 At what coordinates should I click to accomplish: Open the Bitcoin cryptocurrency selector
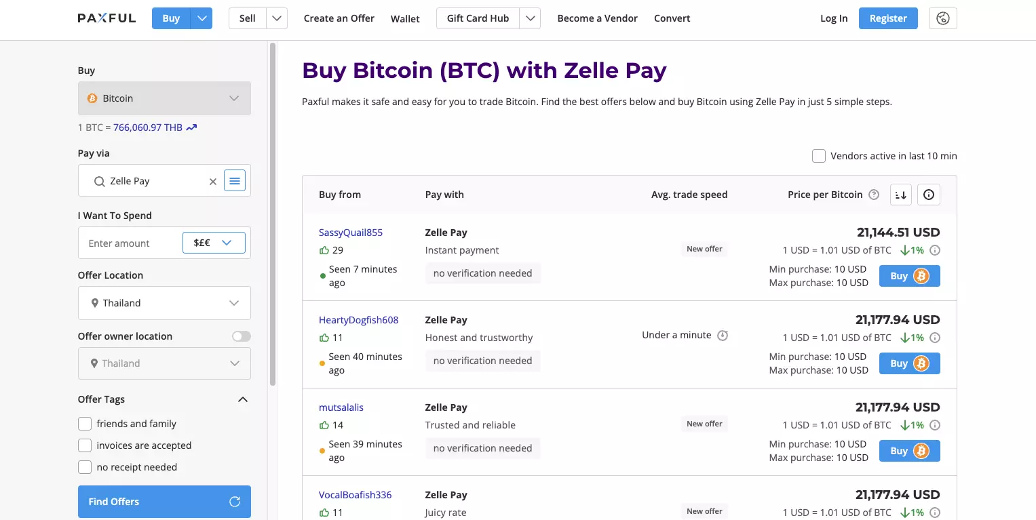[x=164, y=98]
